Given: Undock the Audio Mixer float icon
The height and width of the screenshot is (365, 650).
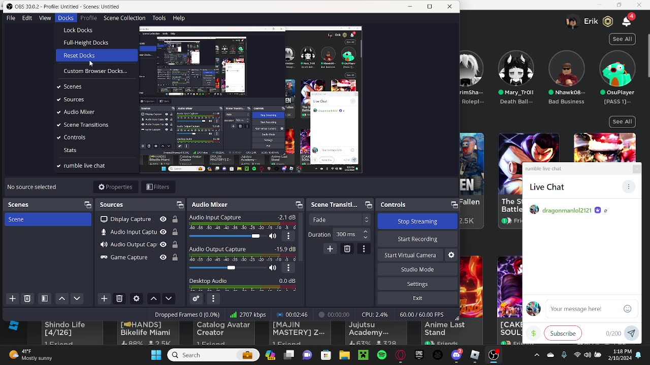Looking at the screenshot, I should [299, 205].
